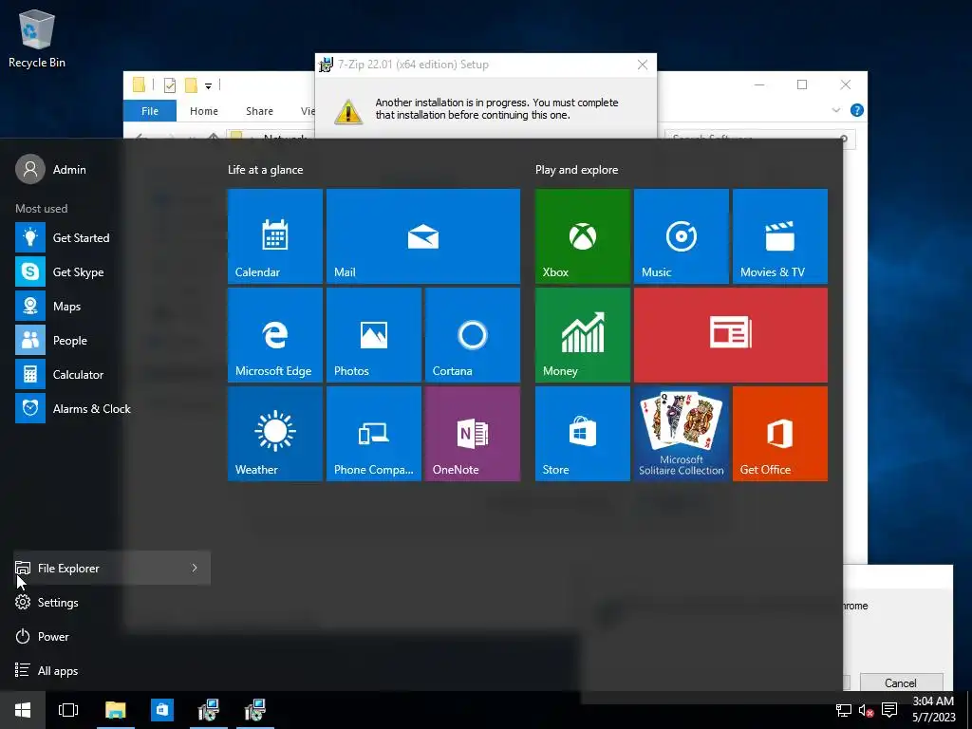Click the Admin user account
Viewport: 972px width, 729px height.
[x=51, y=169]
